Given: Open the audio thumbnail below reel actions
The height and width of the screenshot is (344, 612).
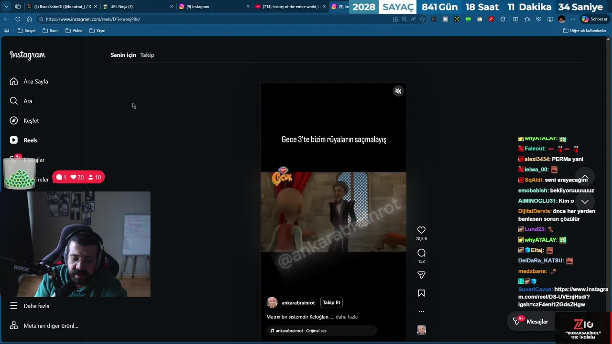Looking at the screenshot, I should [421, 330].
